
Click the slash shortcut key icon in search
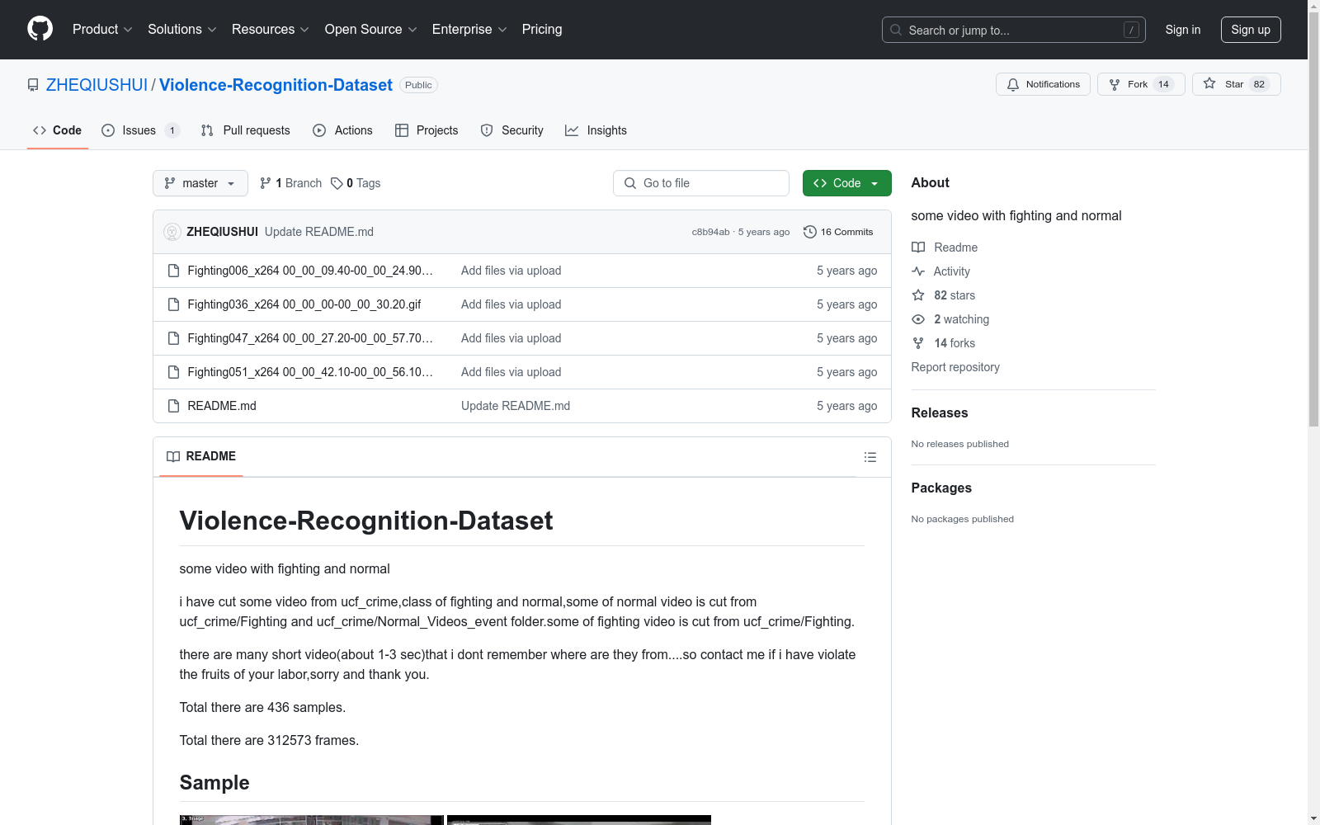pyautogui.click(x=1131, y=30)
